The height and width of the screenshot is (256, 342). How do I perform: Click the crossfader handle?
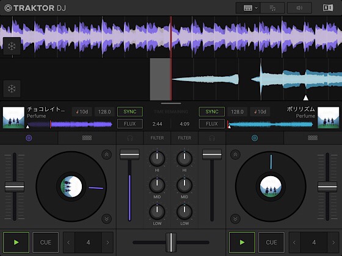click(171, 243)
